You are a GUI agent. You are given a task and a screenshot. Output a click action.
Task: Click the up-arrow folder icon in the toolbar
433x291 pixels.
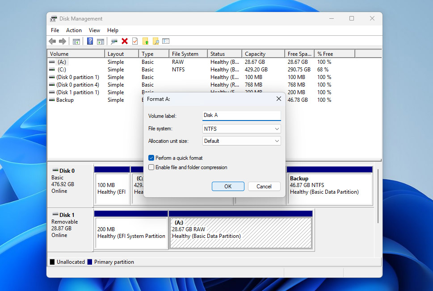(x=146, y=41)
